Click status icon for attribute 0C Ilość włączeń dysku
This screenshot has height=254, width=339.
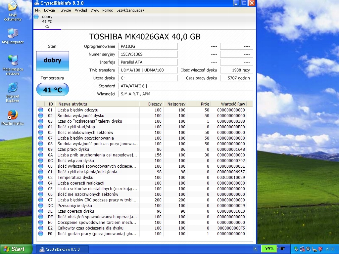click(41, 160)
